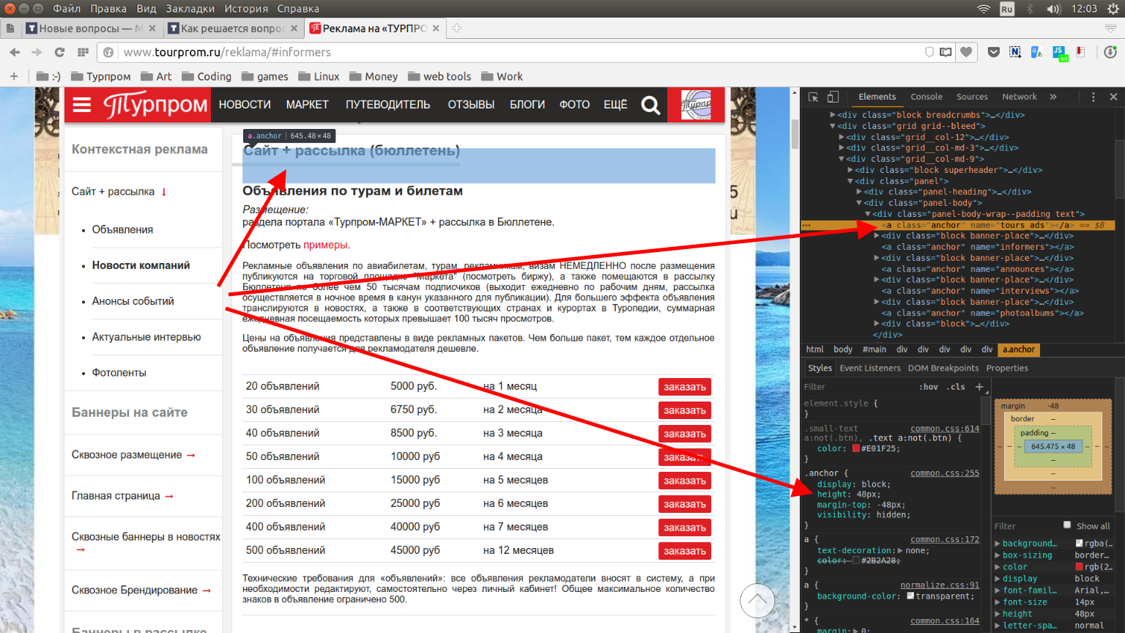Expand the computed box-sizing property
The width and height of the screenshot is (1125, 633).
[x=998, y=555]
